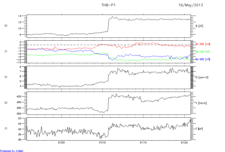
Task: Click the V [km/s] velocity axis label
Action: [x=201, y=103]
